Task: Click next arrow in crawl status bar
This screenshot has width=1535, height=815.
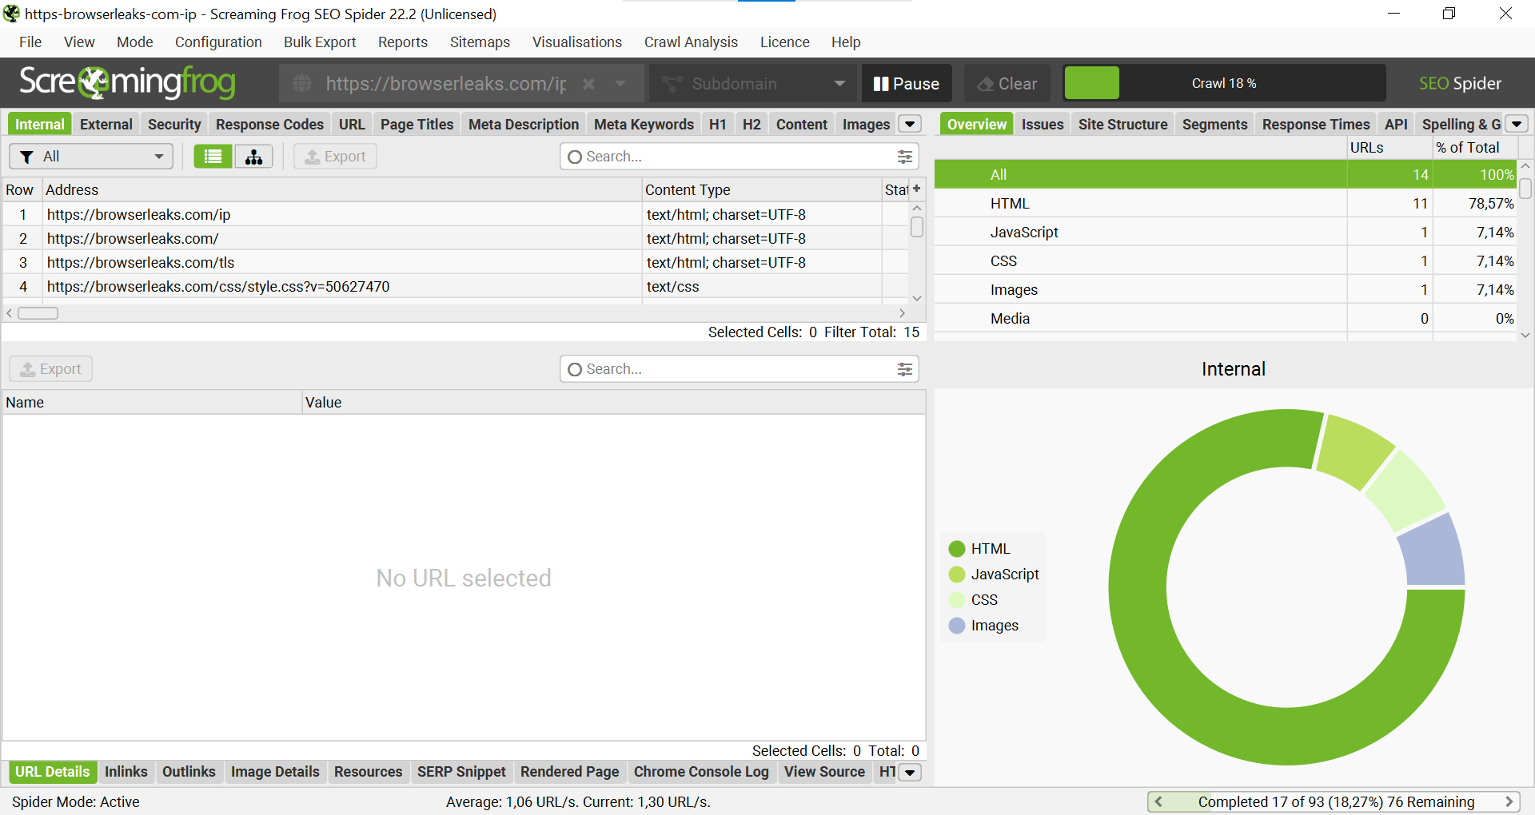Action: [1509, 801]
